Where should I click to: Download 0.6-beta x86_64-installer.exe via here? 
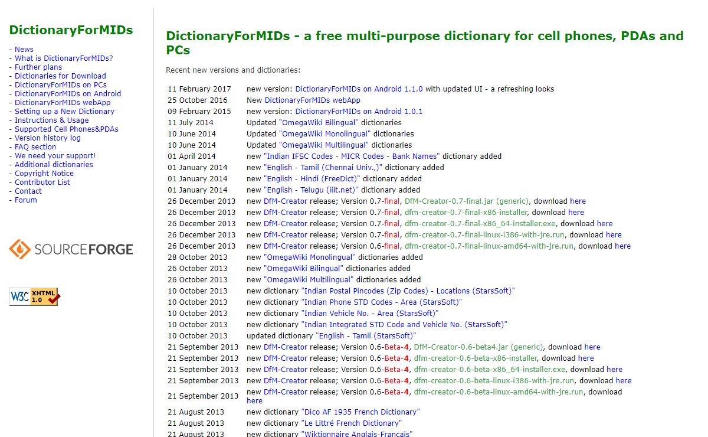pyautogui.click(x=614, y=370)
